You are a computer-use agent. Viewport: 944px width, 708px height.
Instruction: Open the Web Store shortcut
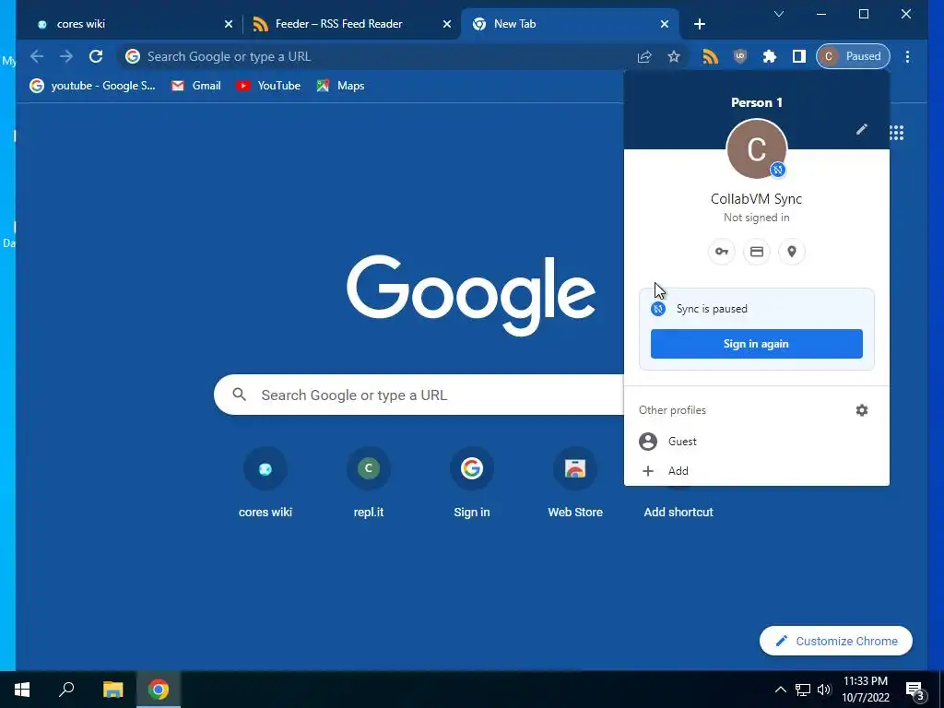click(x=575, y=483)
